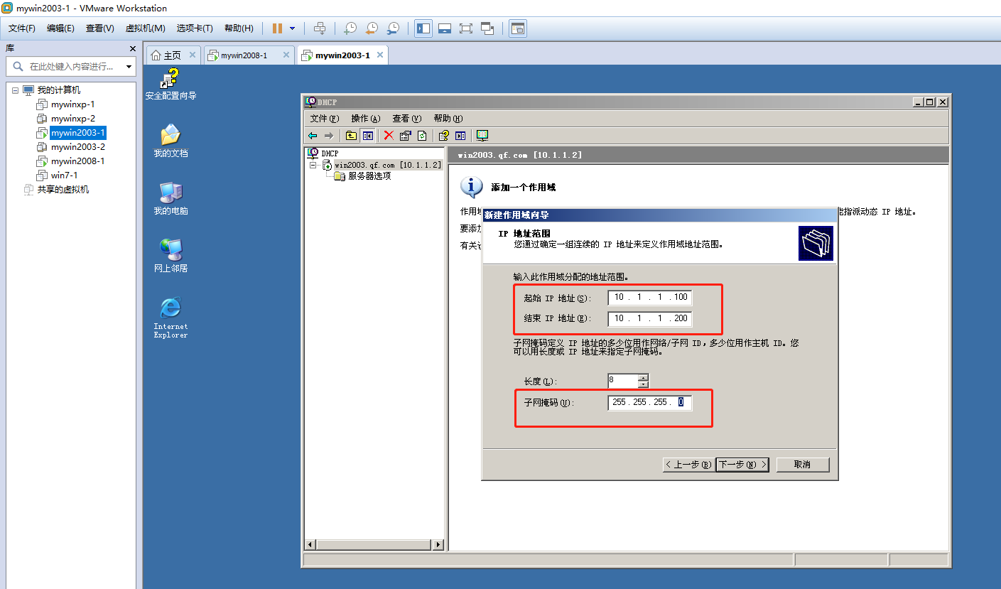
Task: Open VMware 编辑(E) menu
Action: click(60, 28)
